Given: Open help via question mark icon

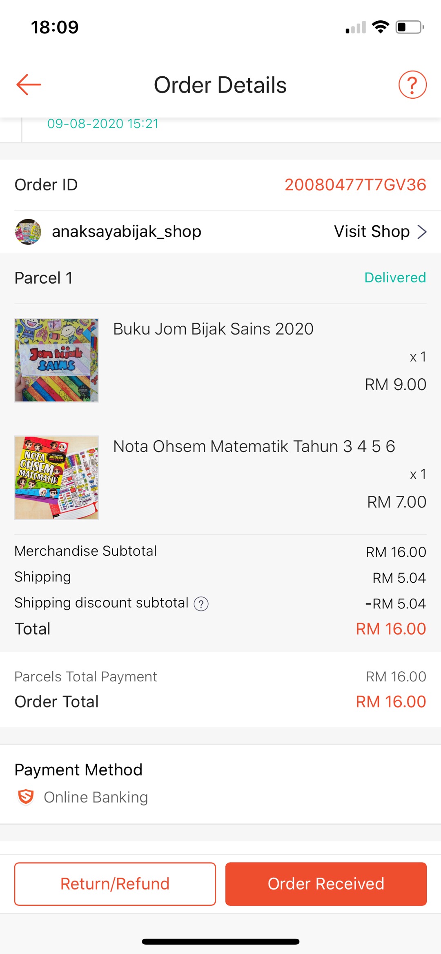Looking at the screenshot, I should click(412, 85).
